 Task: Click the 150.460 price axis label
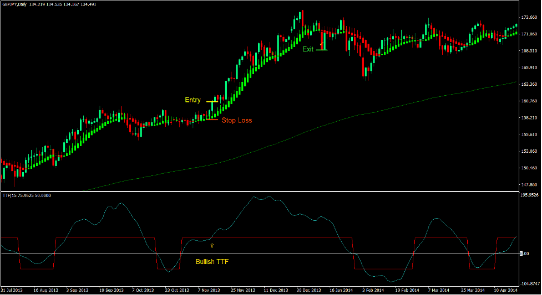click(x=529, y=168)
